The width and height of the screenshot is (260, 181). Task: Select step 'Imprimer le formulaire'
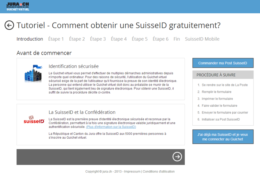217,99
